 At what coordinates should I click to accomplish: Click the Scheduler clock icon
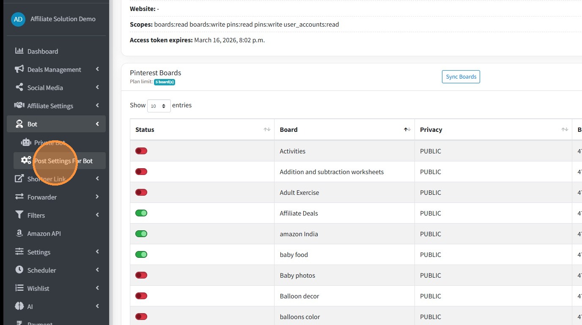pyautogui.click(x=19, y=270)
